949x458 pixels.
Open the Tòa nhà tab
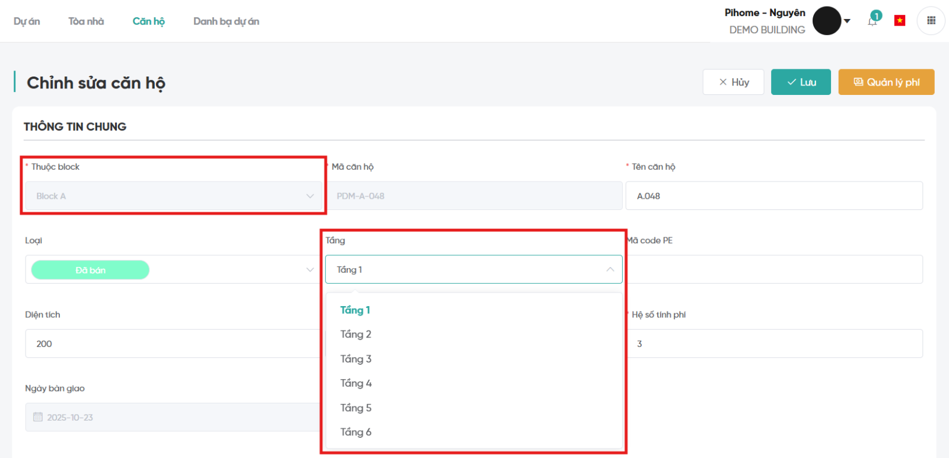[x=86, y=21]
